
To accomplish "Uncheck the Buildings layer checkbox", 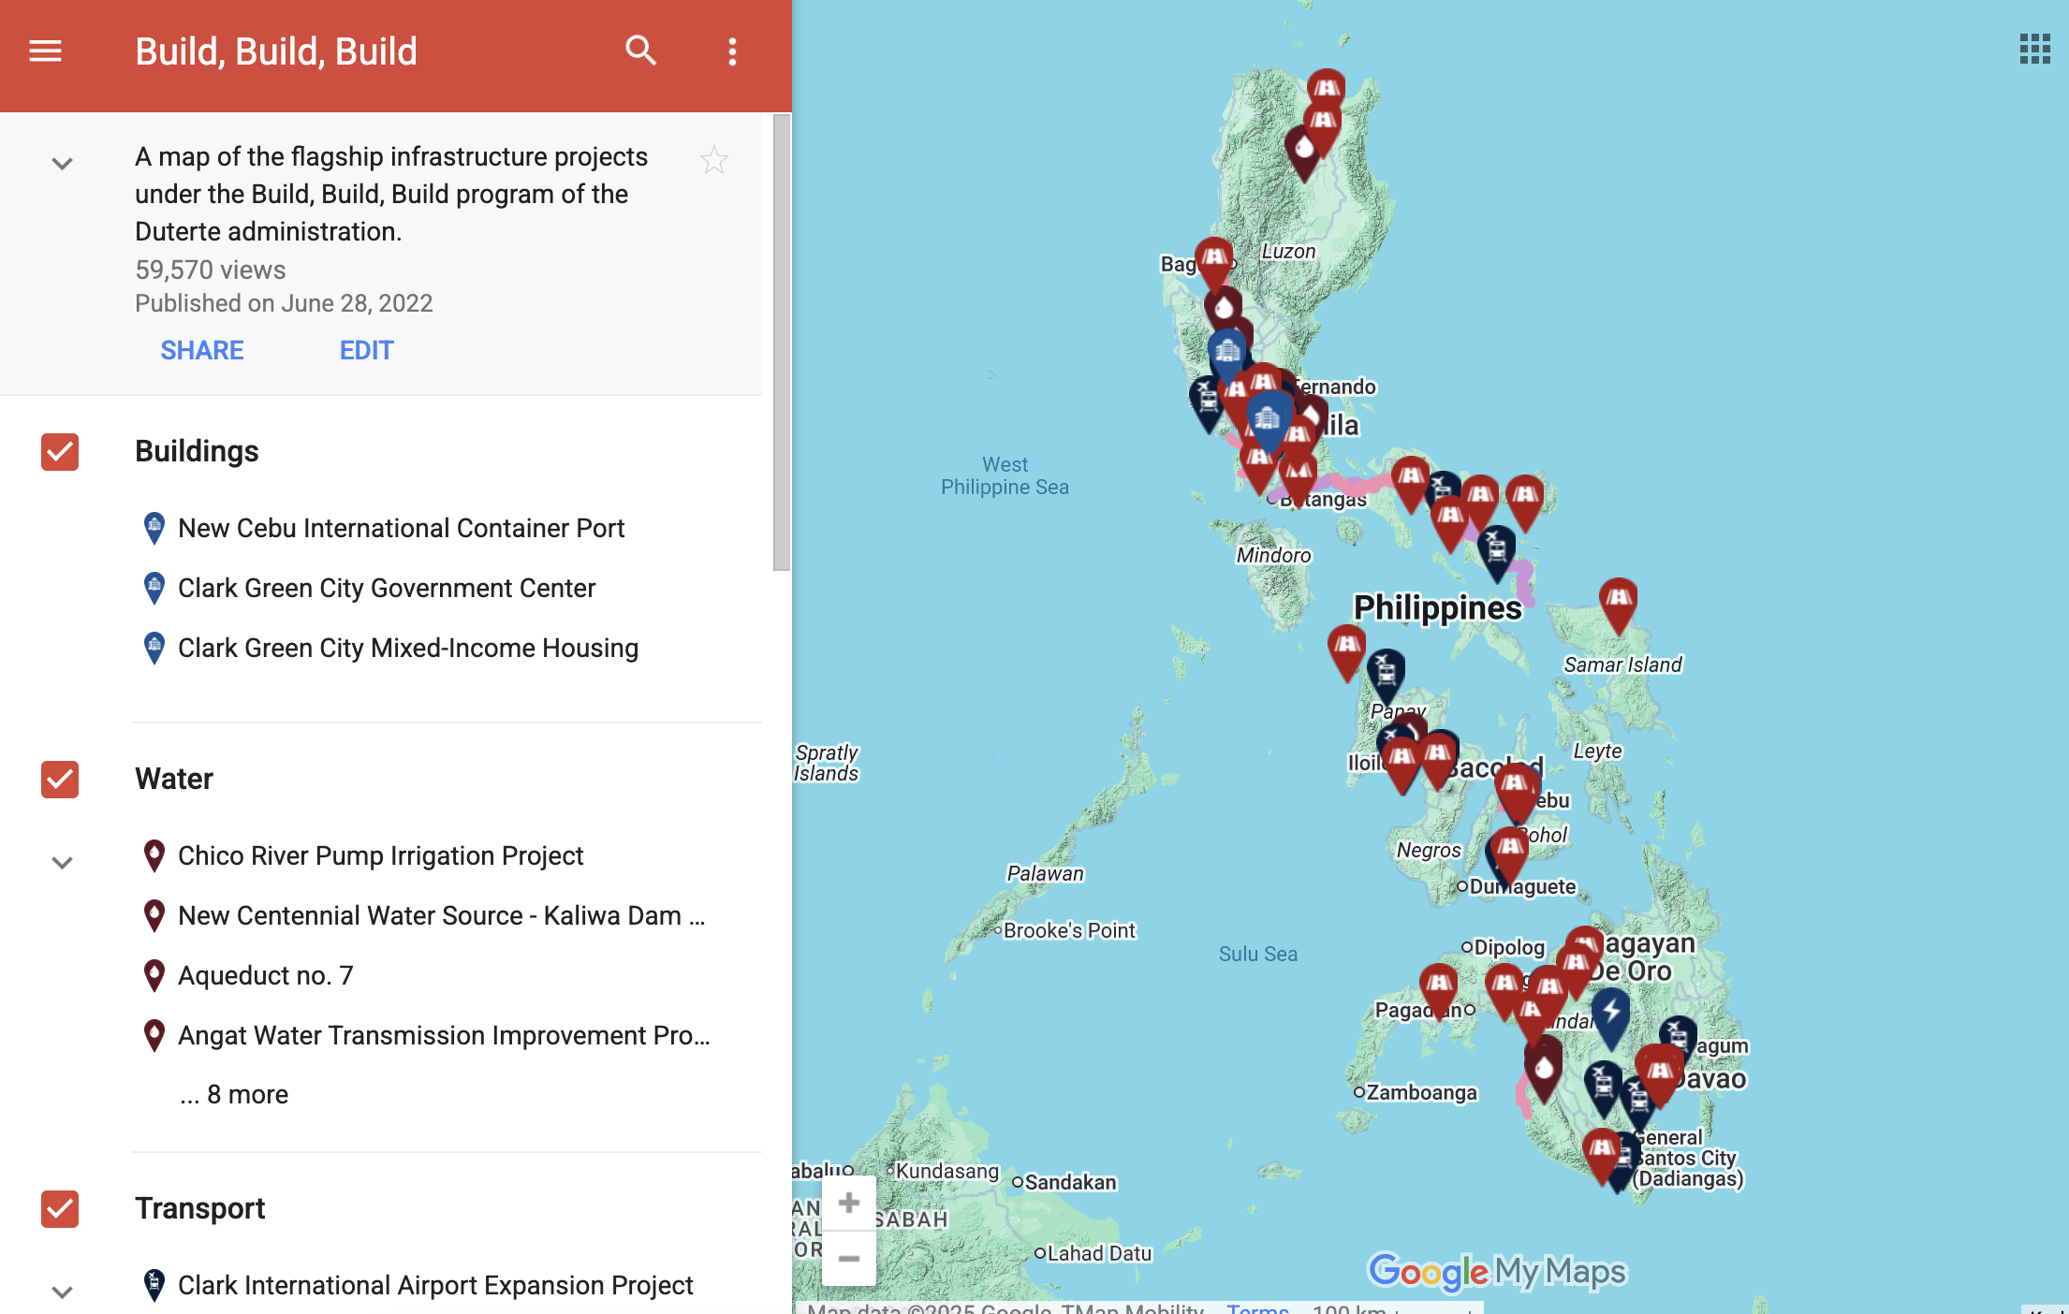I will pos(60,451).
